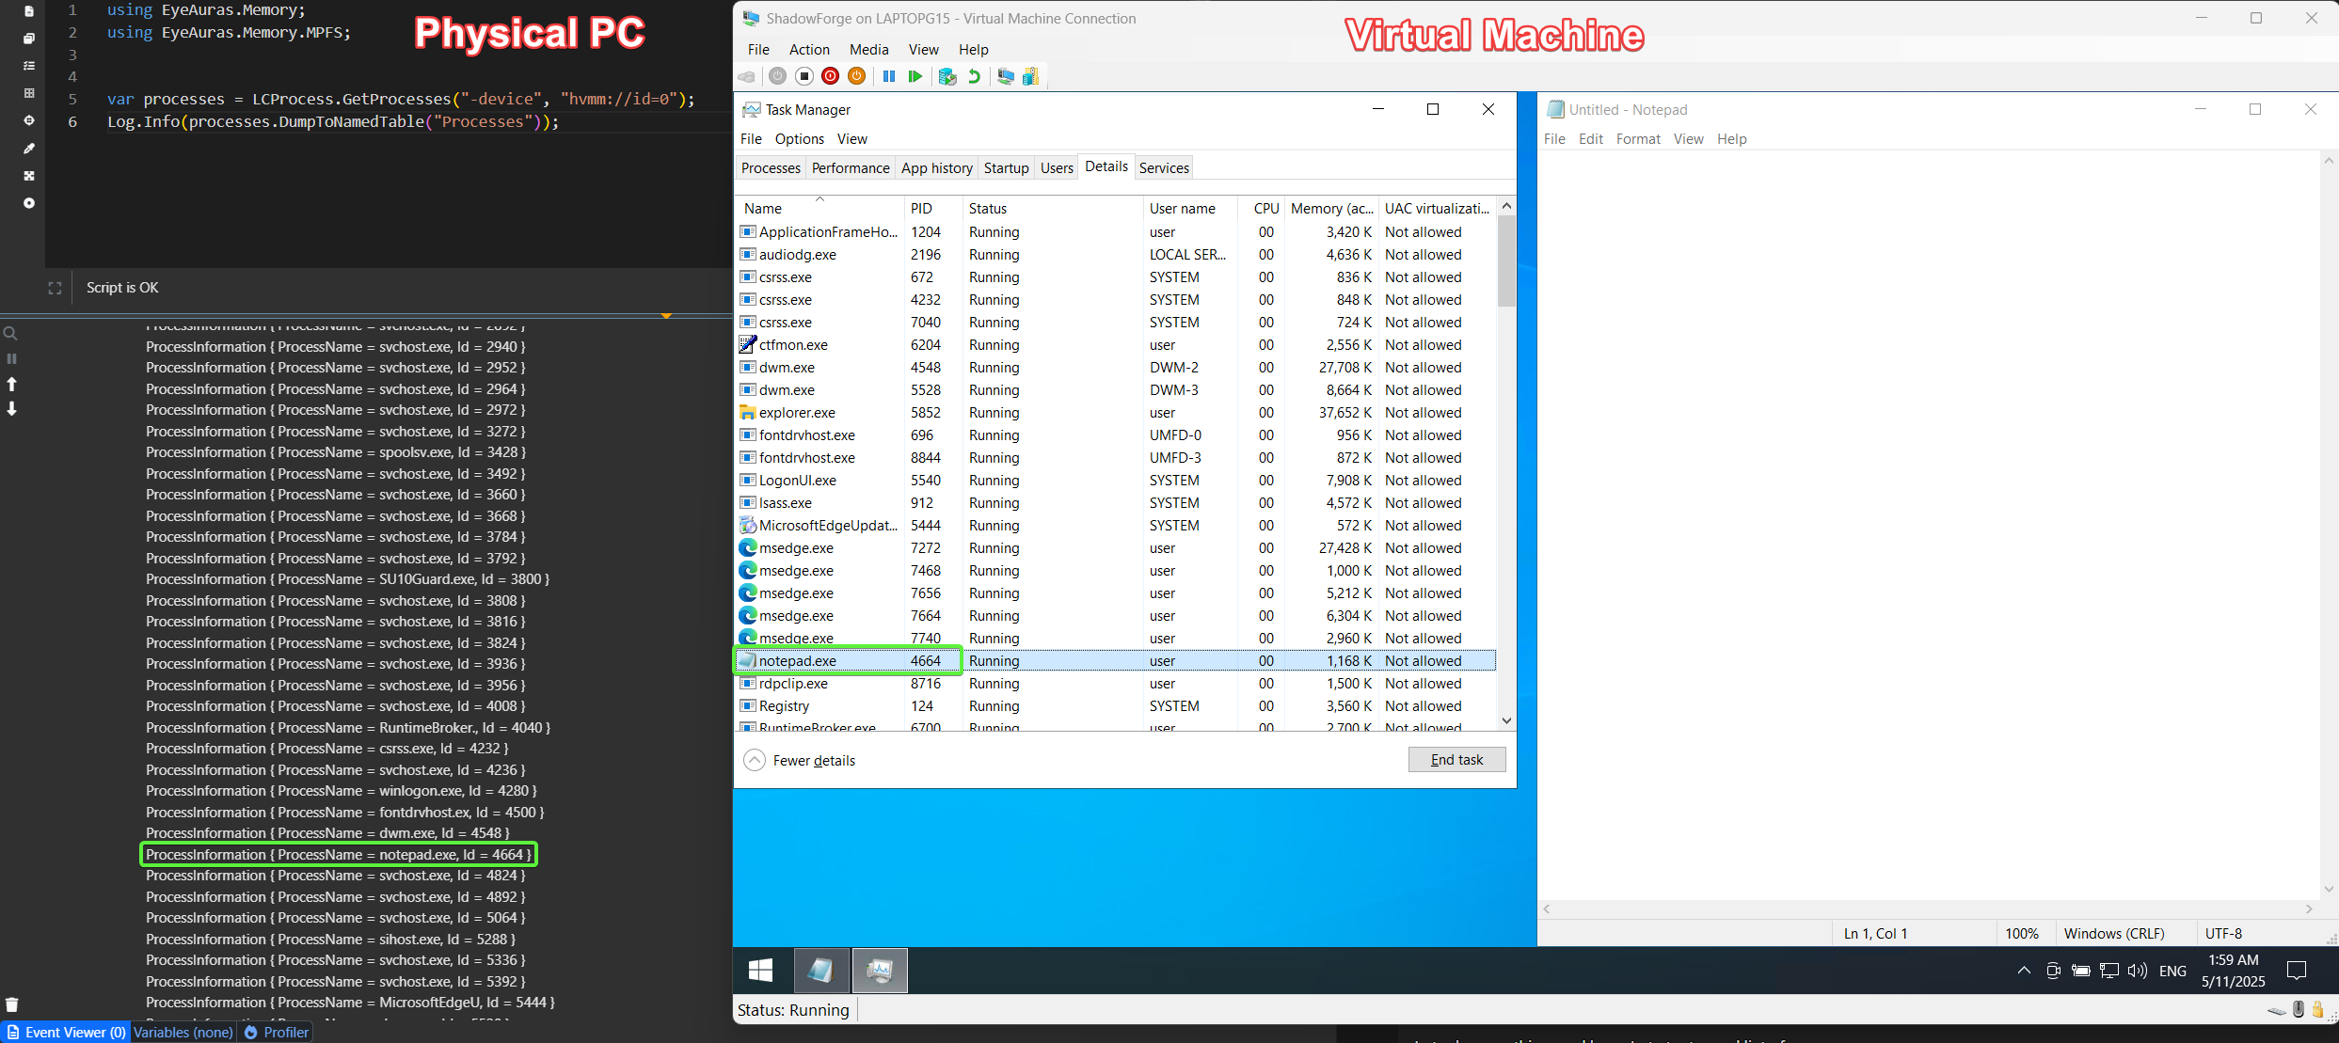Open the Event Viewer (0) tab
2339x1043 pixels.
(x=66, y=1033)
